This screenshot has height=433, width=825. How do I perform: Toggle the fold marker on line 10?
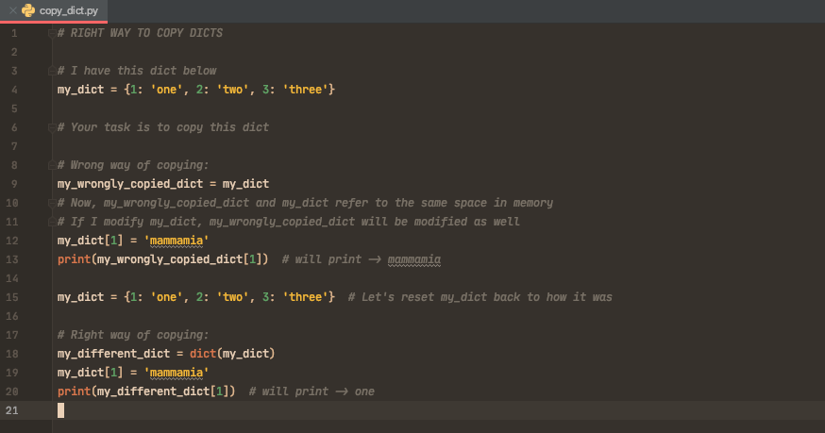pos(52,203)
